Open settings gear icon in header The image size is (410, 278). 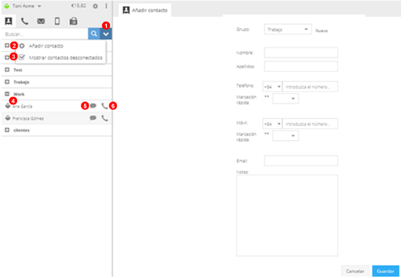coord(95,6)
